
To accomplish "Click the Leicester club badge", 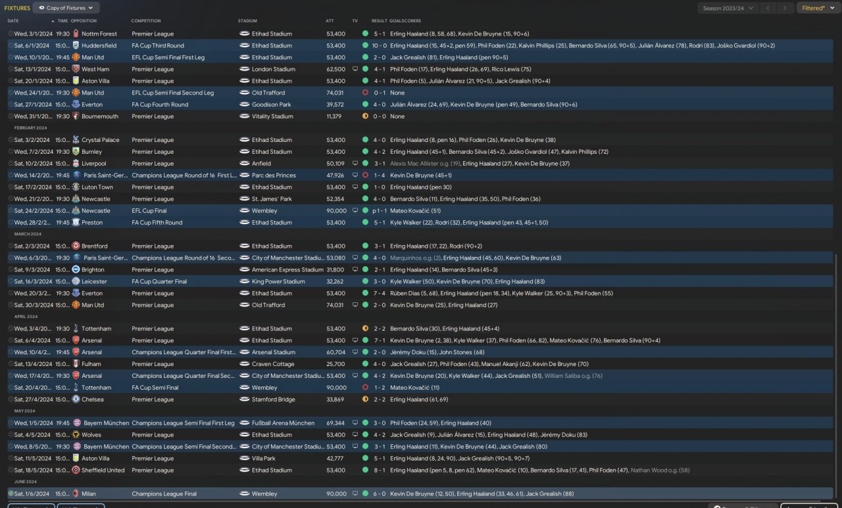I will 76,282.
